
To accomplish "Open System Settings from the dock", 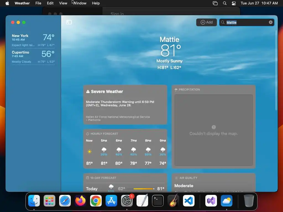I will click(x=127, y=201).
